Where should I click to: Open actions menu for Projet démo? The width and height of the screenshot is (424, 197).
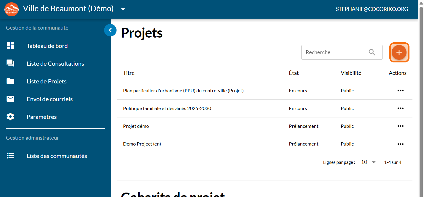(400, 126)
